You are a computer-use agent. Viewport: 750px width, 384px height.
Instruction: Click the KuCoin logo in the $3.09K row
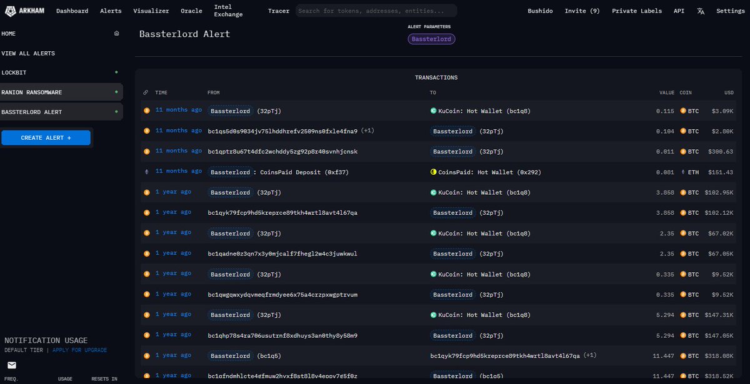(x=433, y=111)
